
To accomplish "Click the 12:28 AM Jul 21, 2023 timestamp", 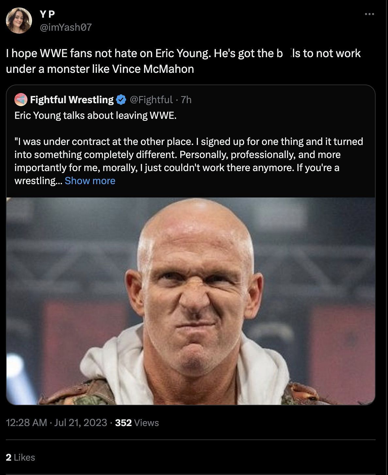I will coord(57,423).
